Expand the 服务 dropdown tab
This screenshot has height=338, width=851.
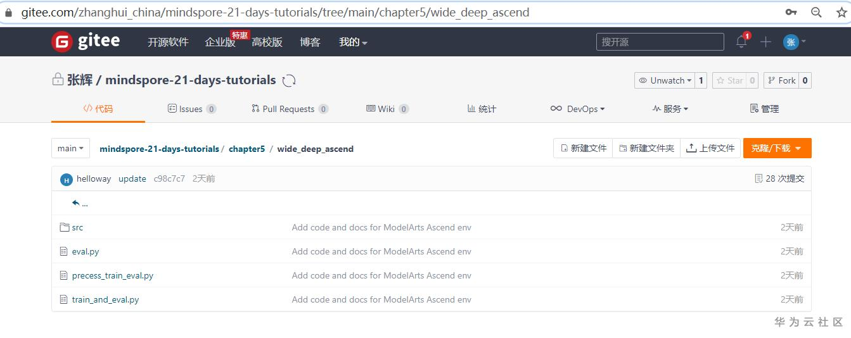670,109
